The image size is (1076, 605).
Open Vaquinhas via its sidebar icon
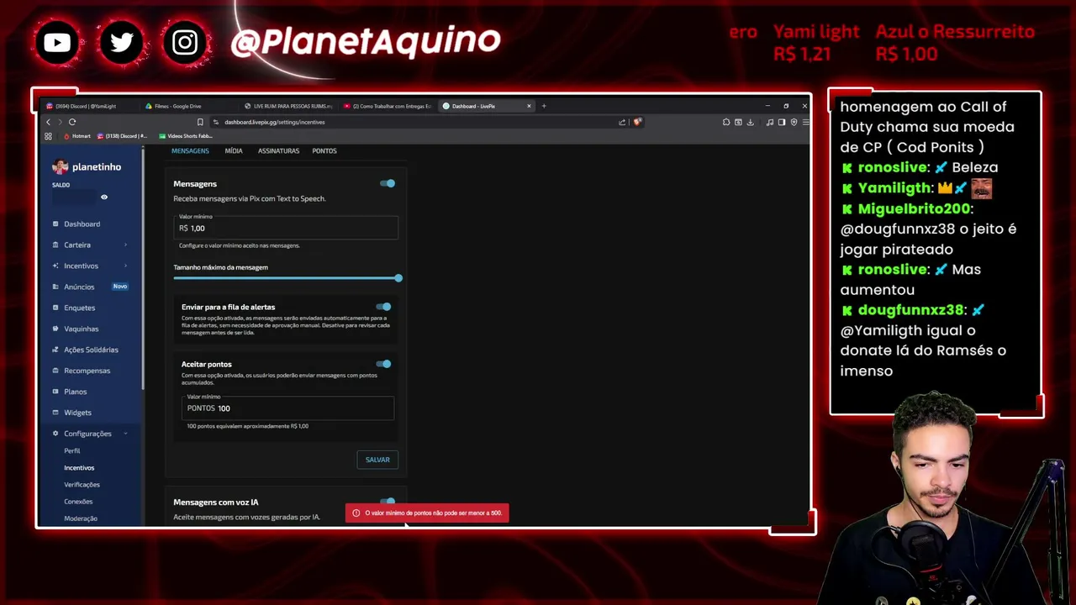click(x=55, y=329)
